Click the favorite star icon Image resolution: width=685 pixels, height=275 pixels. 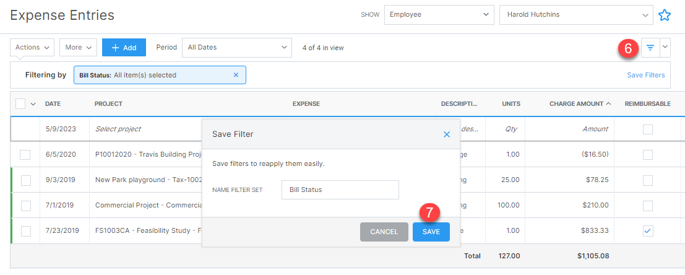[x=664, y=15]
